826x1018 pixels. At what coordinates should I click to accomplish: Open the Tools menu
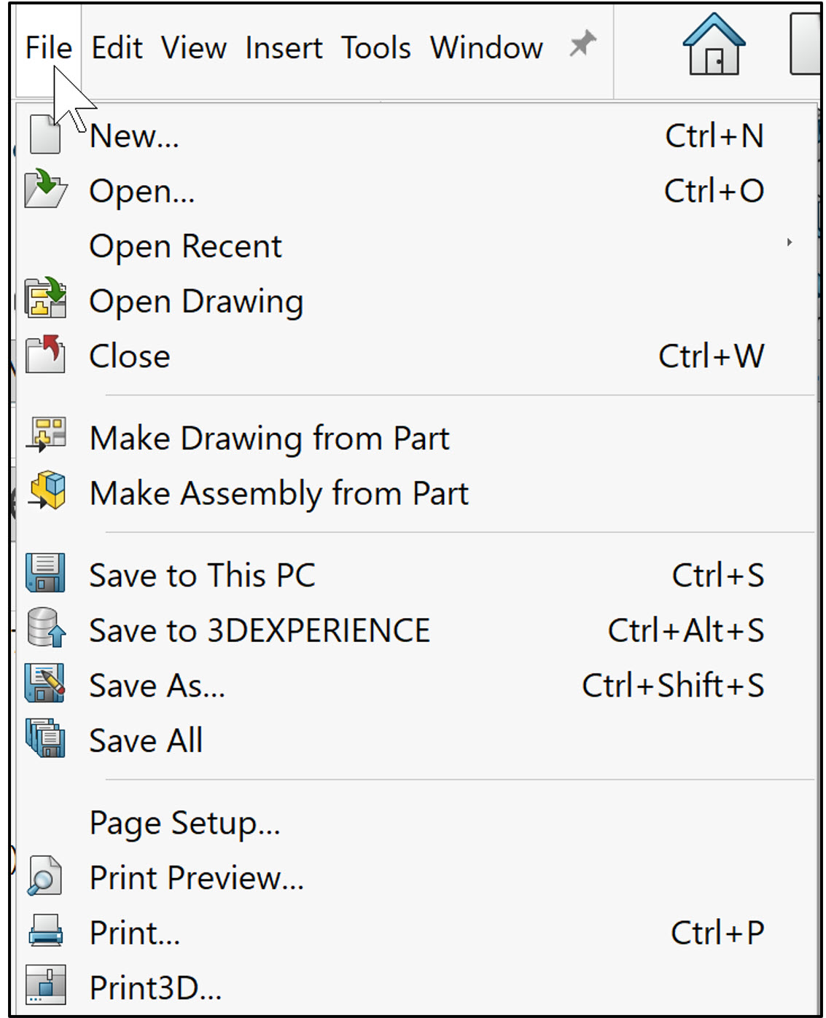[x=378, y=47]
